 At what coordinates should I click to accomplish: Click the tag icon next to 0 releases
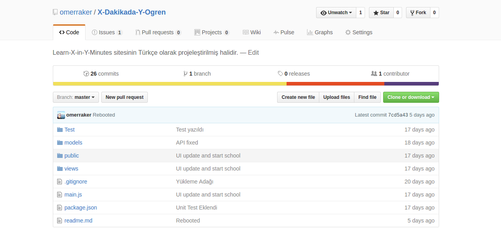click(x=280, y=74)
